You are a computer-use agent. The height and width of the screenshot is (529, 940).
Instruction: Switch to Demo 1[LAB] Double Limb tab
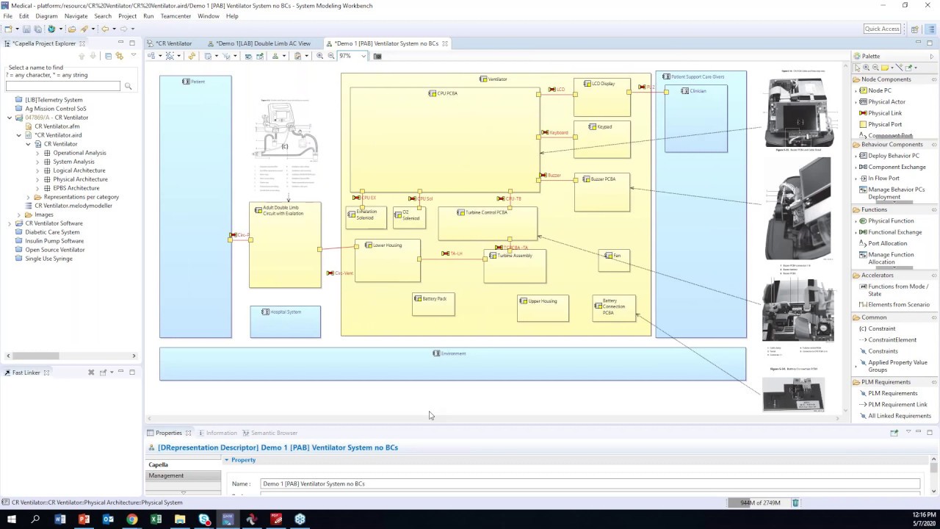click(264, 43)
